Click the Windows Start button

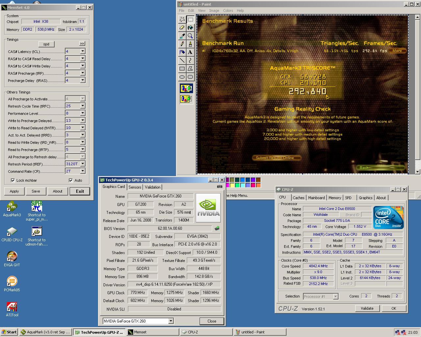click(x=9, y=332)
